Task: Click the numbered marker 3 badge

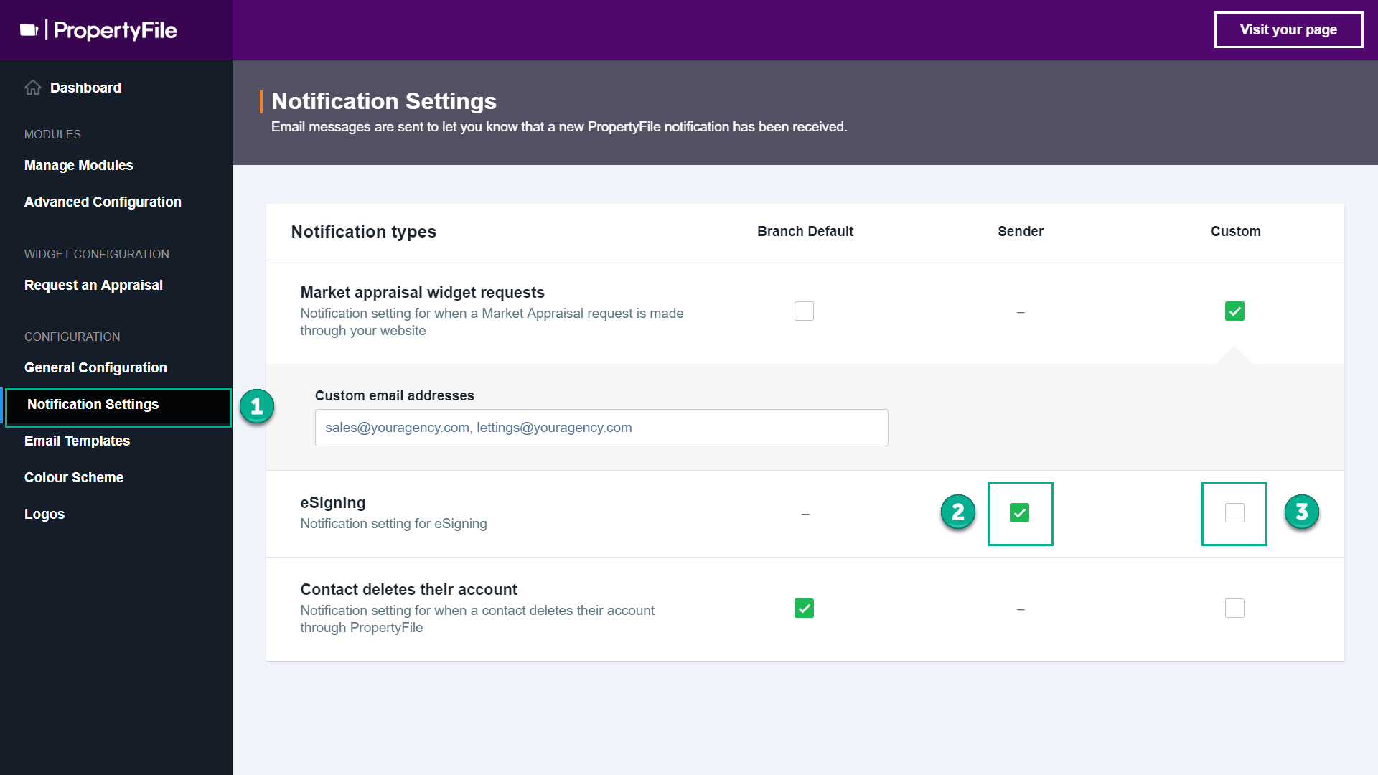Action: pos(1302,512)
